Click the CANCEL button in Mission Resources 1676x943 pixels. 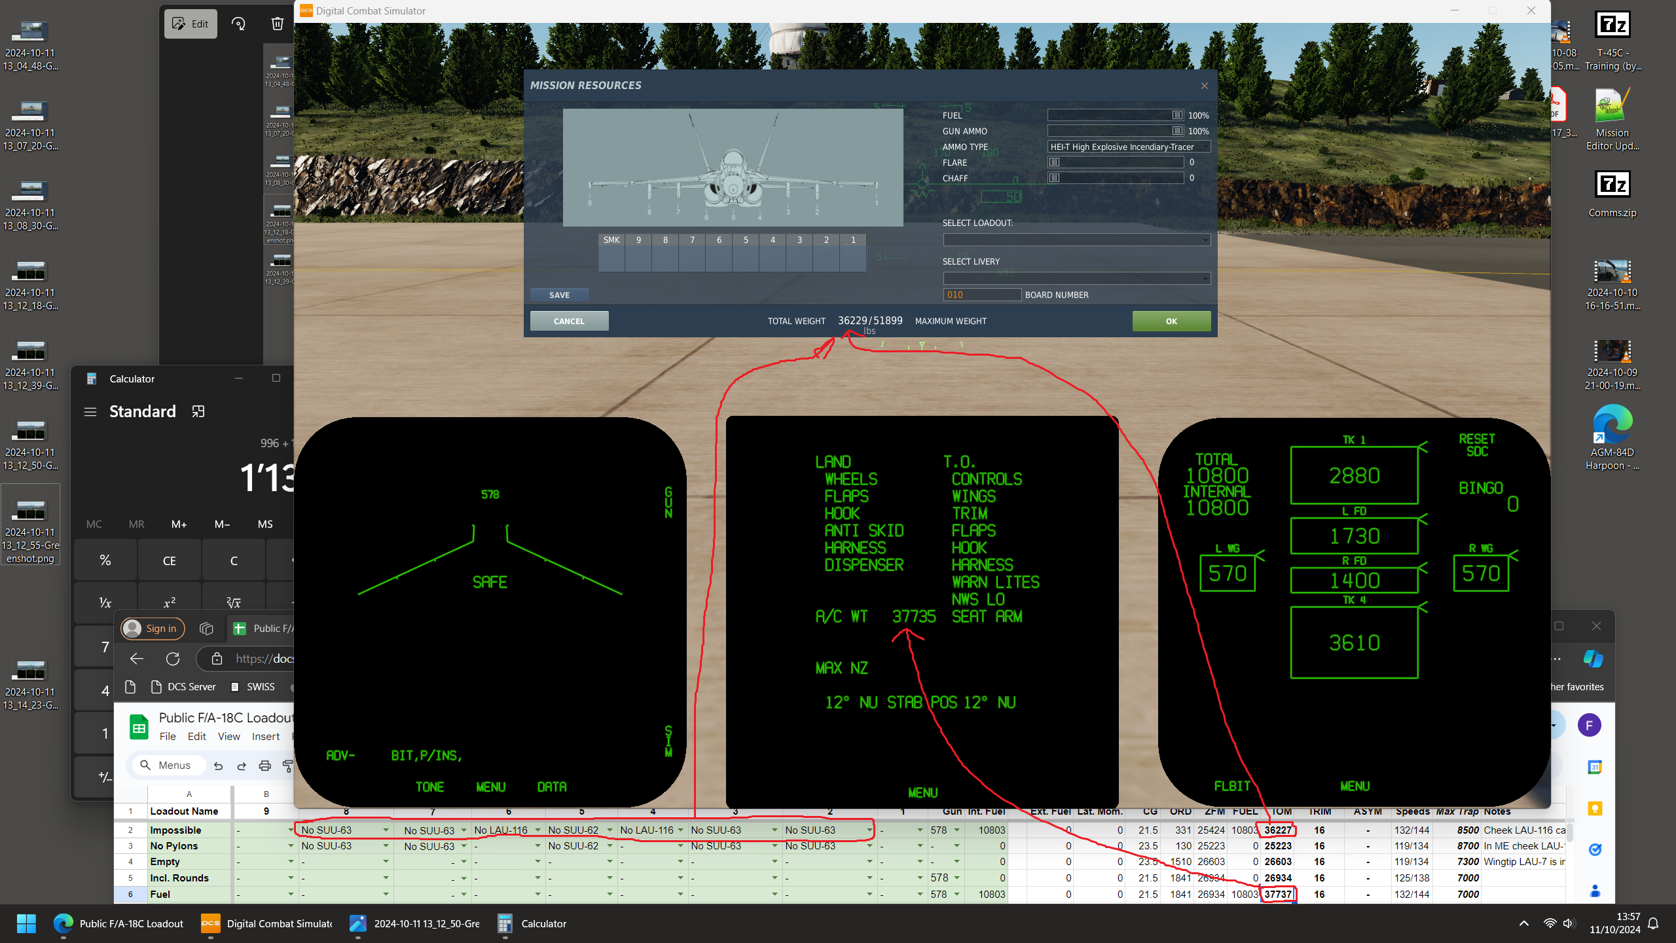click(569, 321)
